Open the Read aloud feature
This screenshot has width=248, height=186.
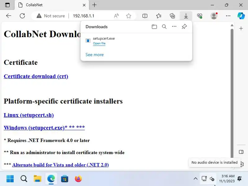point(116,16)
